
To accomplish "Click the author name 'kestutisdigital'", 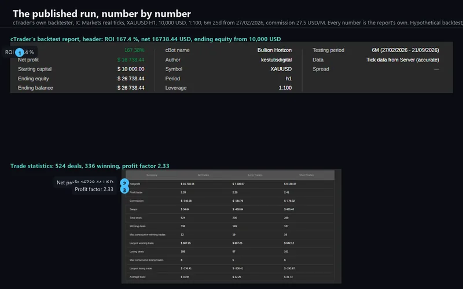I will (277, 60).
